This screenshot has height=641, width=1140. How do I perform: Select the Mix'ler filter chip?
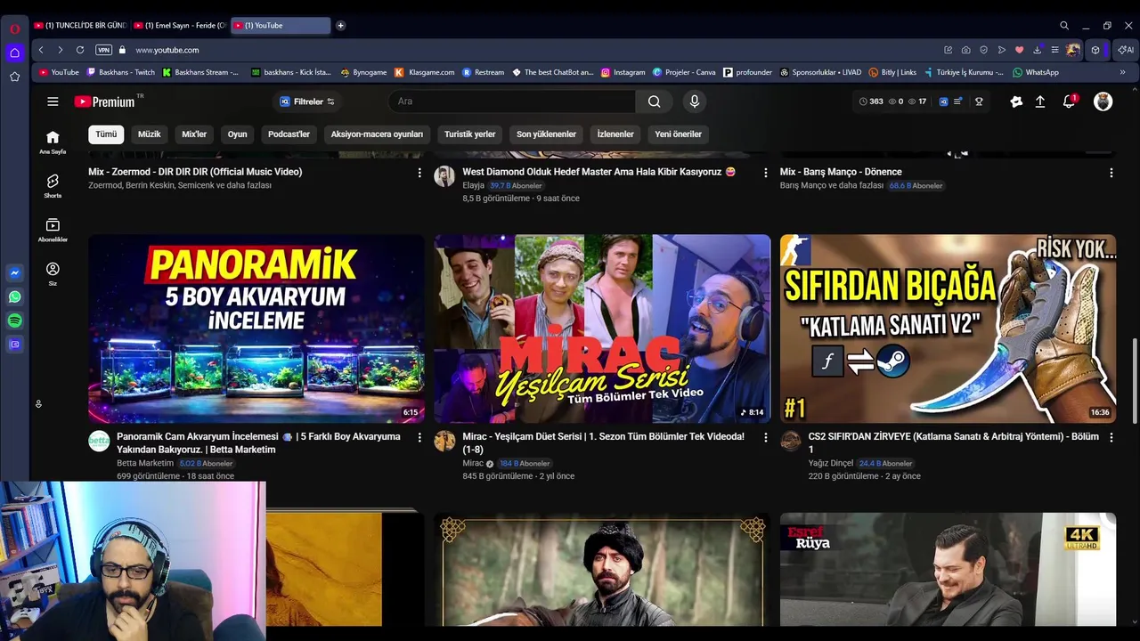tap(194, 134)
